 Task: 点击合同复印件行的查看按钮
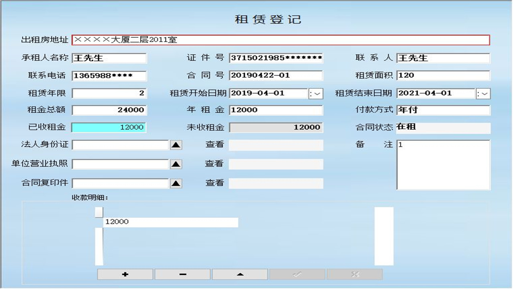pos(276,183)
